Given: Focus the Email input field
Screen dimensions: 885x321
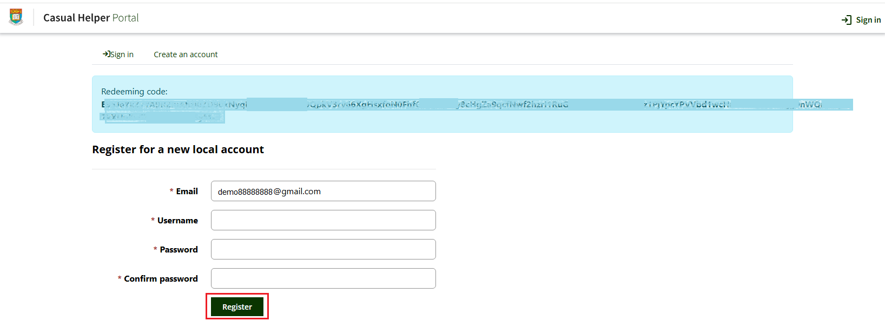Looking at the screenshot, I should 323,191.
